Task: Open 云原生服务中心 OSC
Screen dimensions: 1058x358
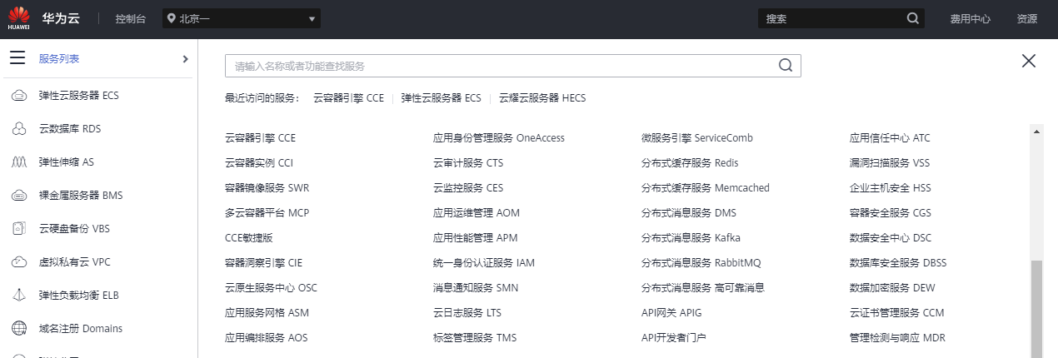Action: pos(271,287)
